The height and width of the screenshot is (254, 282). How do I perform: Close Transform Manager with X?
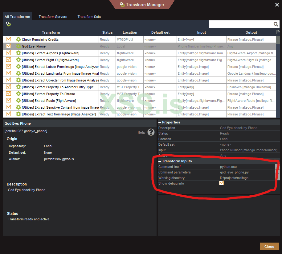pos(277,5)
